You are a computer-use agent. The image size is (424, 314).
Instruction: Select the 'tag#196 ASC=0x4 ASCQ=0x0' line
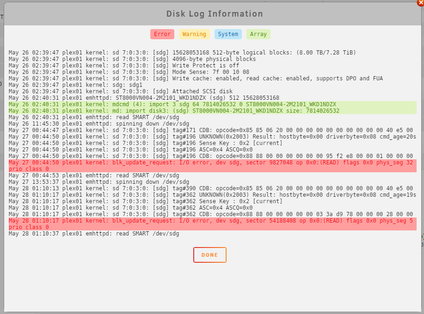pyautogui.click(x=130, y=150)
